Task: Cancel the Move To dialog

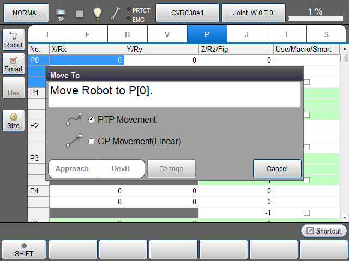Action: (x=277, y=168)
